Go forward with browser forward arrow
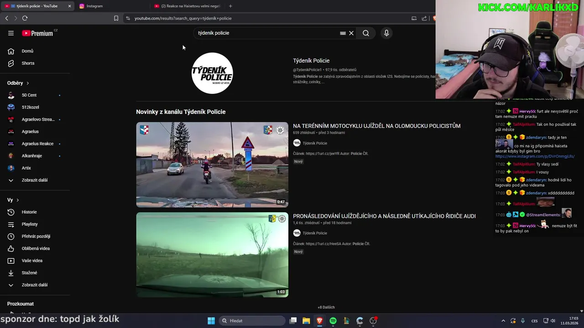584x328 pixels. point(15,18)
